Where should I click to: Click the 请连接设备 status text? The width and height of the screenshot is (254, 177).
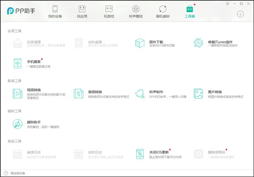[x=18, y=173]
